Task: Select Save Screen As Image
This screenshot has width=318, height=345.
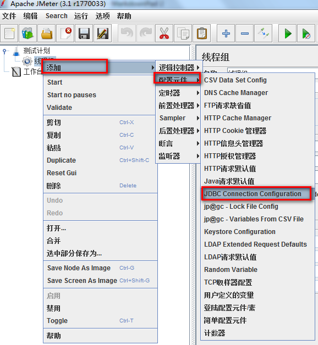Action: click(100, 281)
